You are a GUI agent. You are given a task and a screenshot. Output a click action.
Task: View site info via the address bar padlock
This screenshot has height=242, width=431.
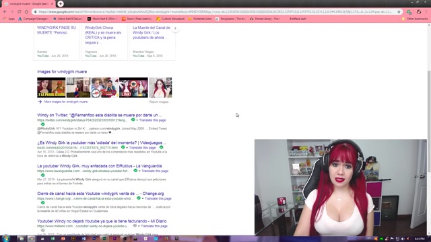[35, 12]
